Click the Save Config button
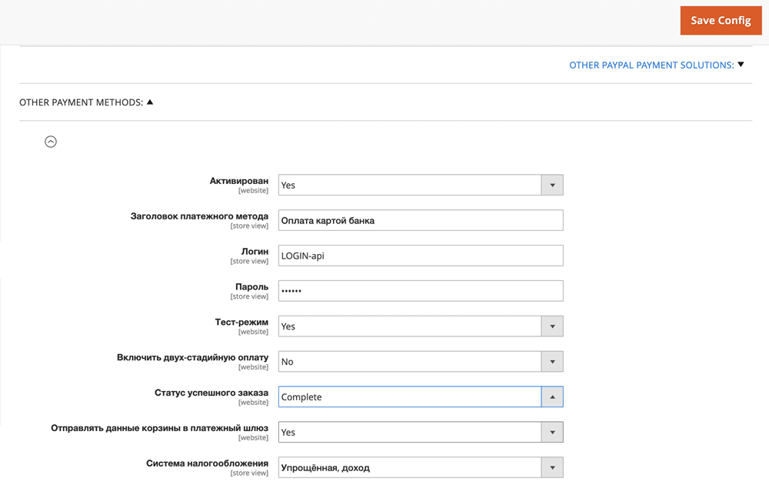The image size is (769, 485). (720, 21)
